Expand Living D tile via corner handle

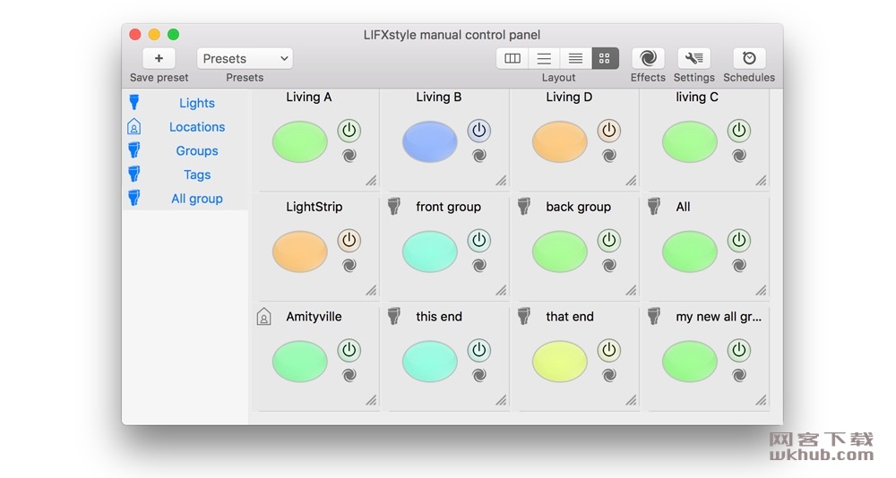pyautogui.click(x=631, y=181)
